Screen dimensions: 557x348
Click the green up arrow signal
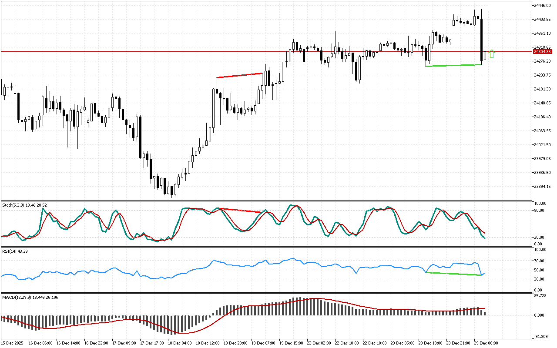pyautogui.click(x=492, y=54)
